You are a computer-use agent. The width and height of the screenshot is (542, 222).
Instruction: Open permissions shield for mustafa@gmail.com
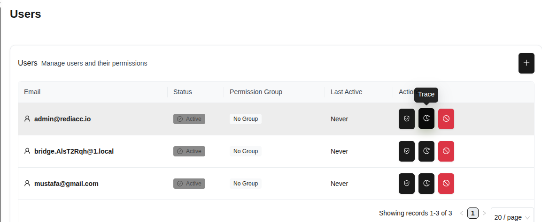[407, 184]
